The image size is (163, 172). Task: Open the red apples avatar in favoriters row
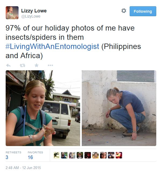pyautogui.click(x=119, y=155)
